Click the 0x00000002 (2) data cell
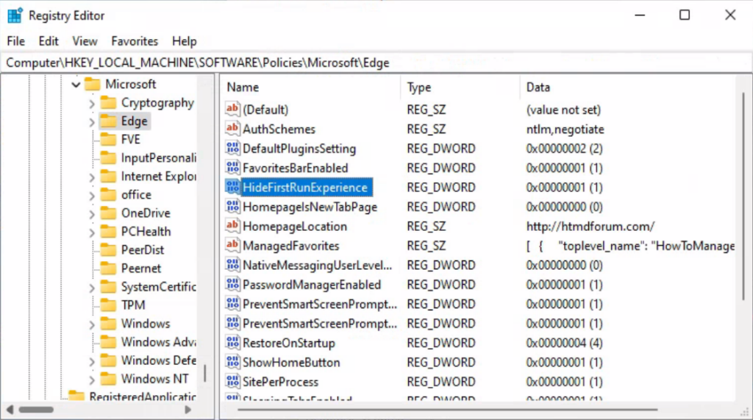The width and height of the screenshot is (753, 420). click(x=564, y=149)
